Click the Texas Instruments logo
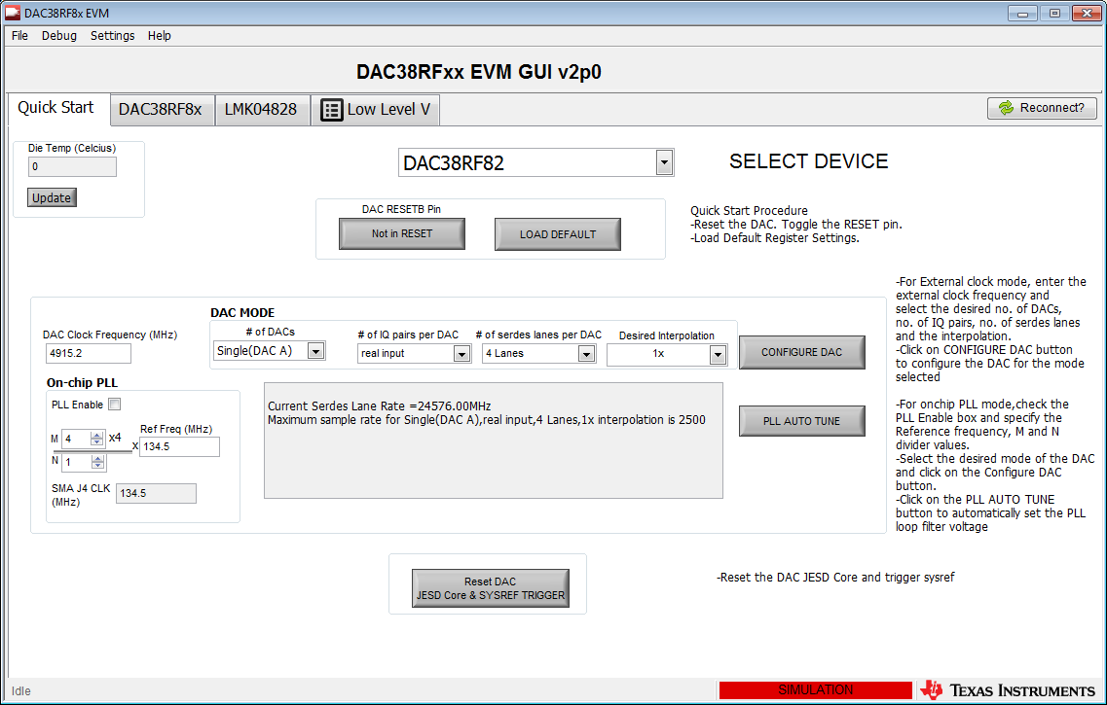 point(1008,690)
